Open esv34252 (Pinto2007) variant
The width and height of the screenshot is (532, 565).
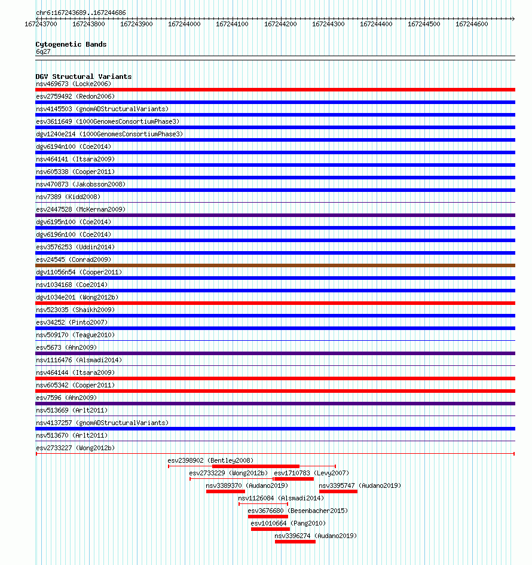[72, 322]
